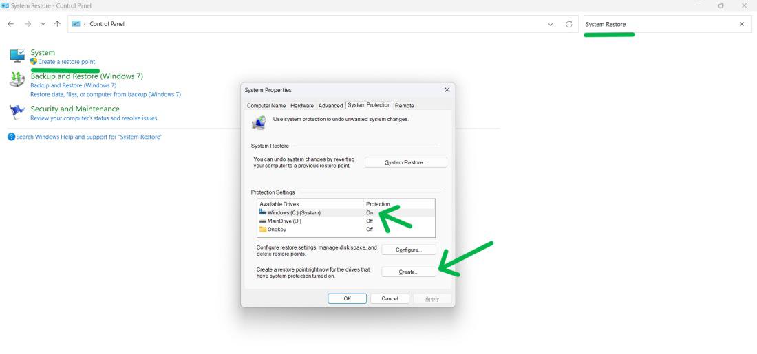
Task: Select the System Protection tab
Action: (x=369, y=105)
